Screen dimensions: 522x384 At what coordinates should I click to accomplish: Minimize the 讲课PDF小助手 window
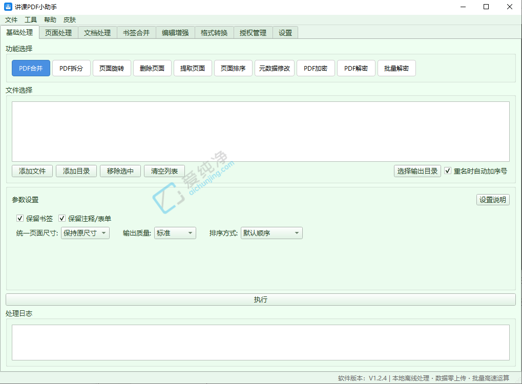pyautogui.click(x=463, y=7)
